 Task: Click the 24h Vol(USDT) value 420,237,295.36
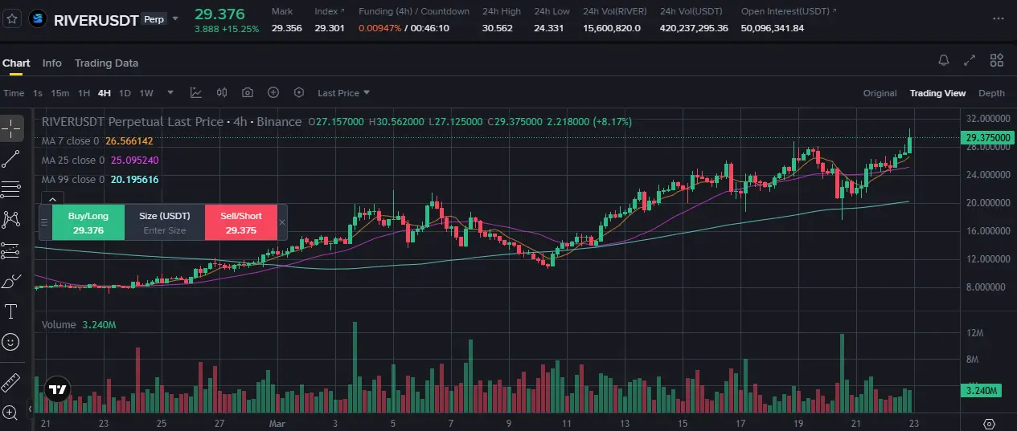tap(694, 28)
